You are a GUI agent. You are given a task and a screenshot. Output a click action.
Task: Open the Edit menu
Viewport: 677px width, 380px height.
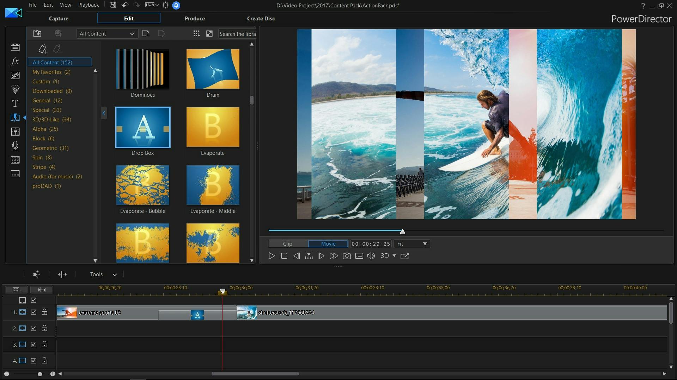click(48, 5)
